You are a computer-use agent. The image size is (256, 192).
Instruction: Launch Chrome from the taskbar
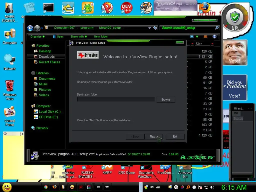pyautogui.click(x=46, y=187)
